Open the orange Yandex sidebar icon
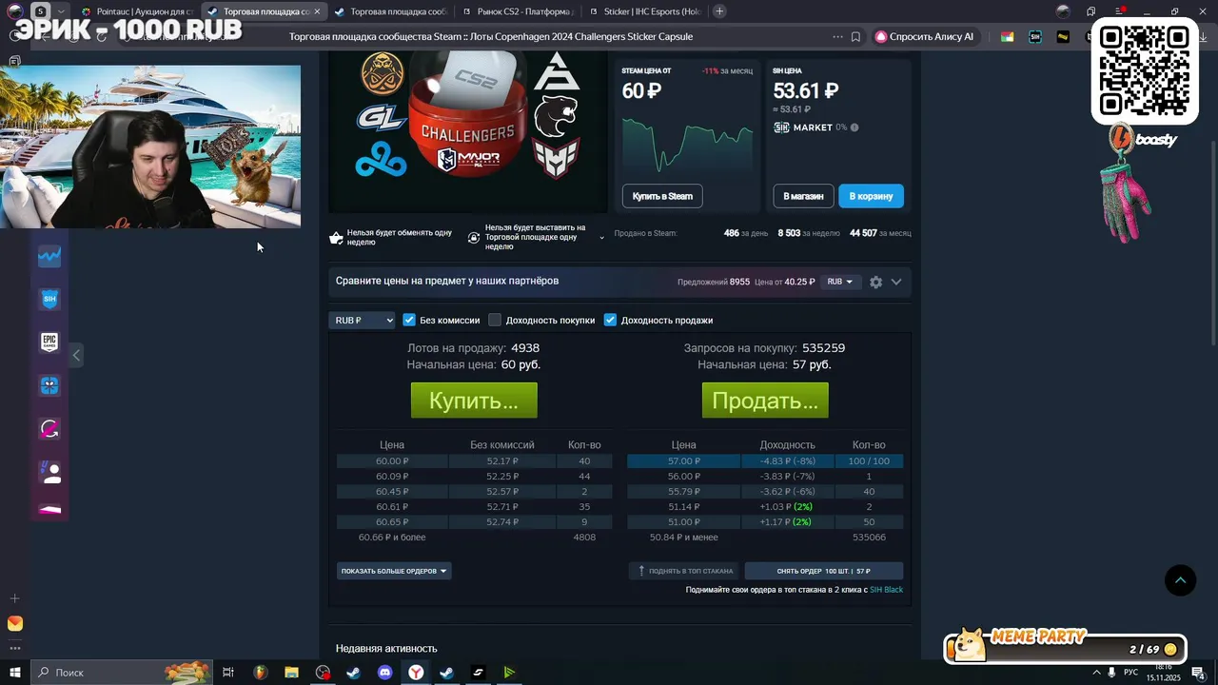 pyautogui.click(x=14, y=623)
